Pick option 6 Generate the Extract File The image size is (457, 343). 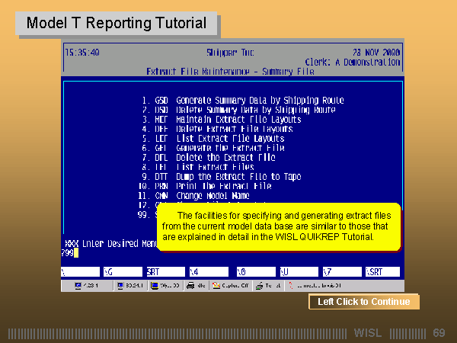pyautogui.click(x=213, y=148)
